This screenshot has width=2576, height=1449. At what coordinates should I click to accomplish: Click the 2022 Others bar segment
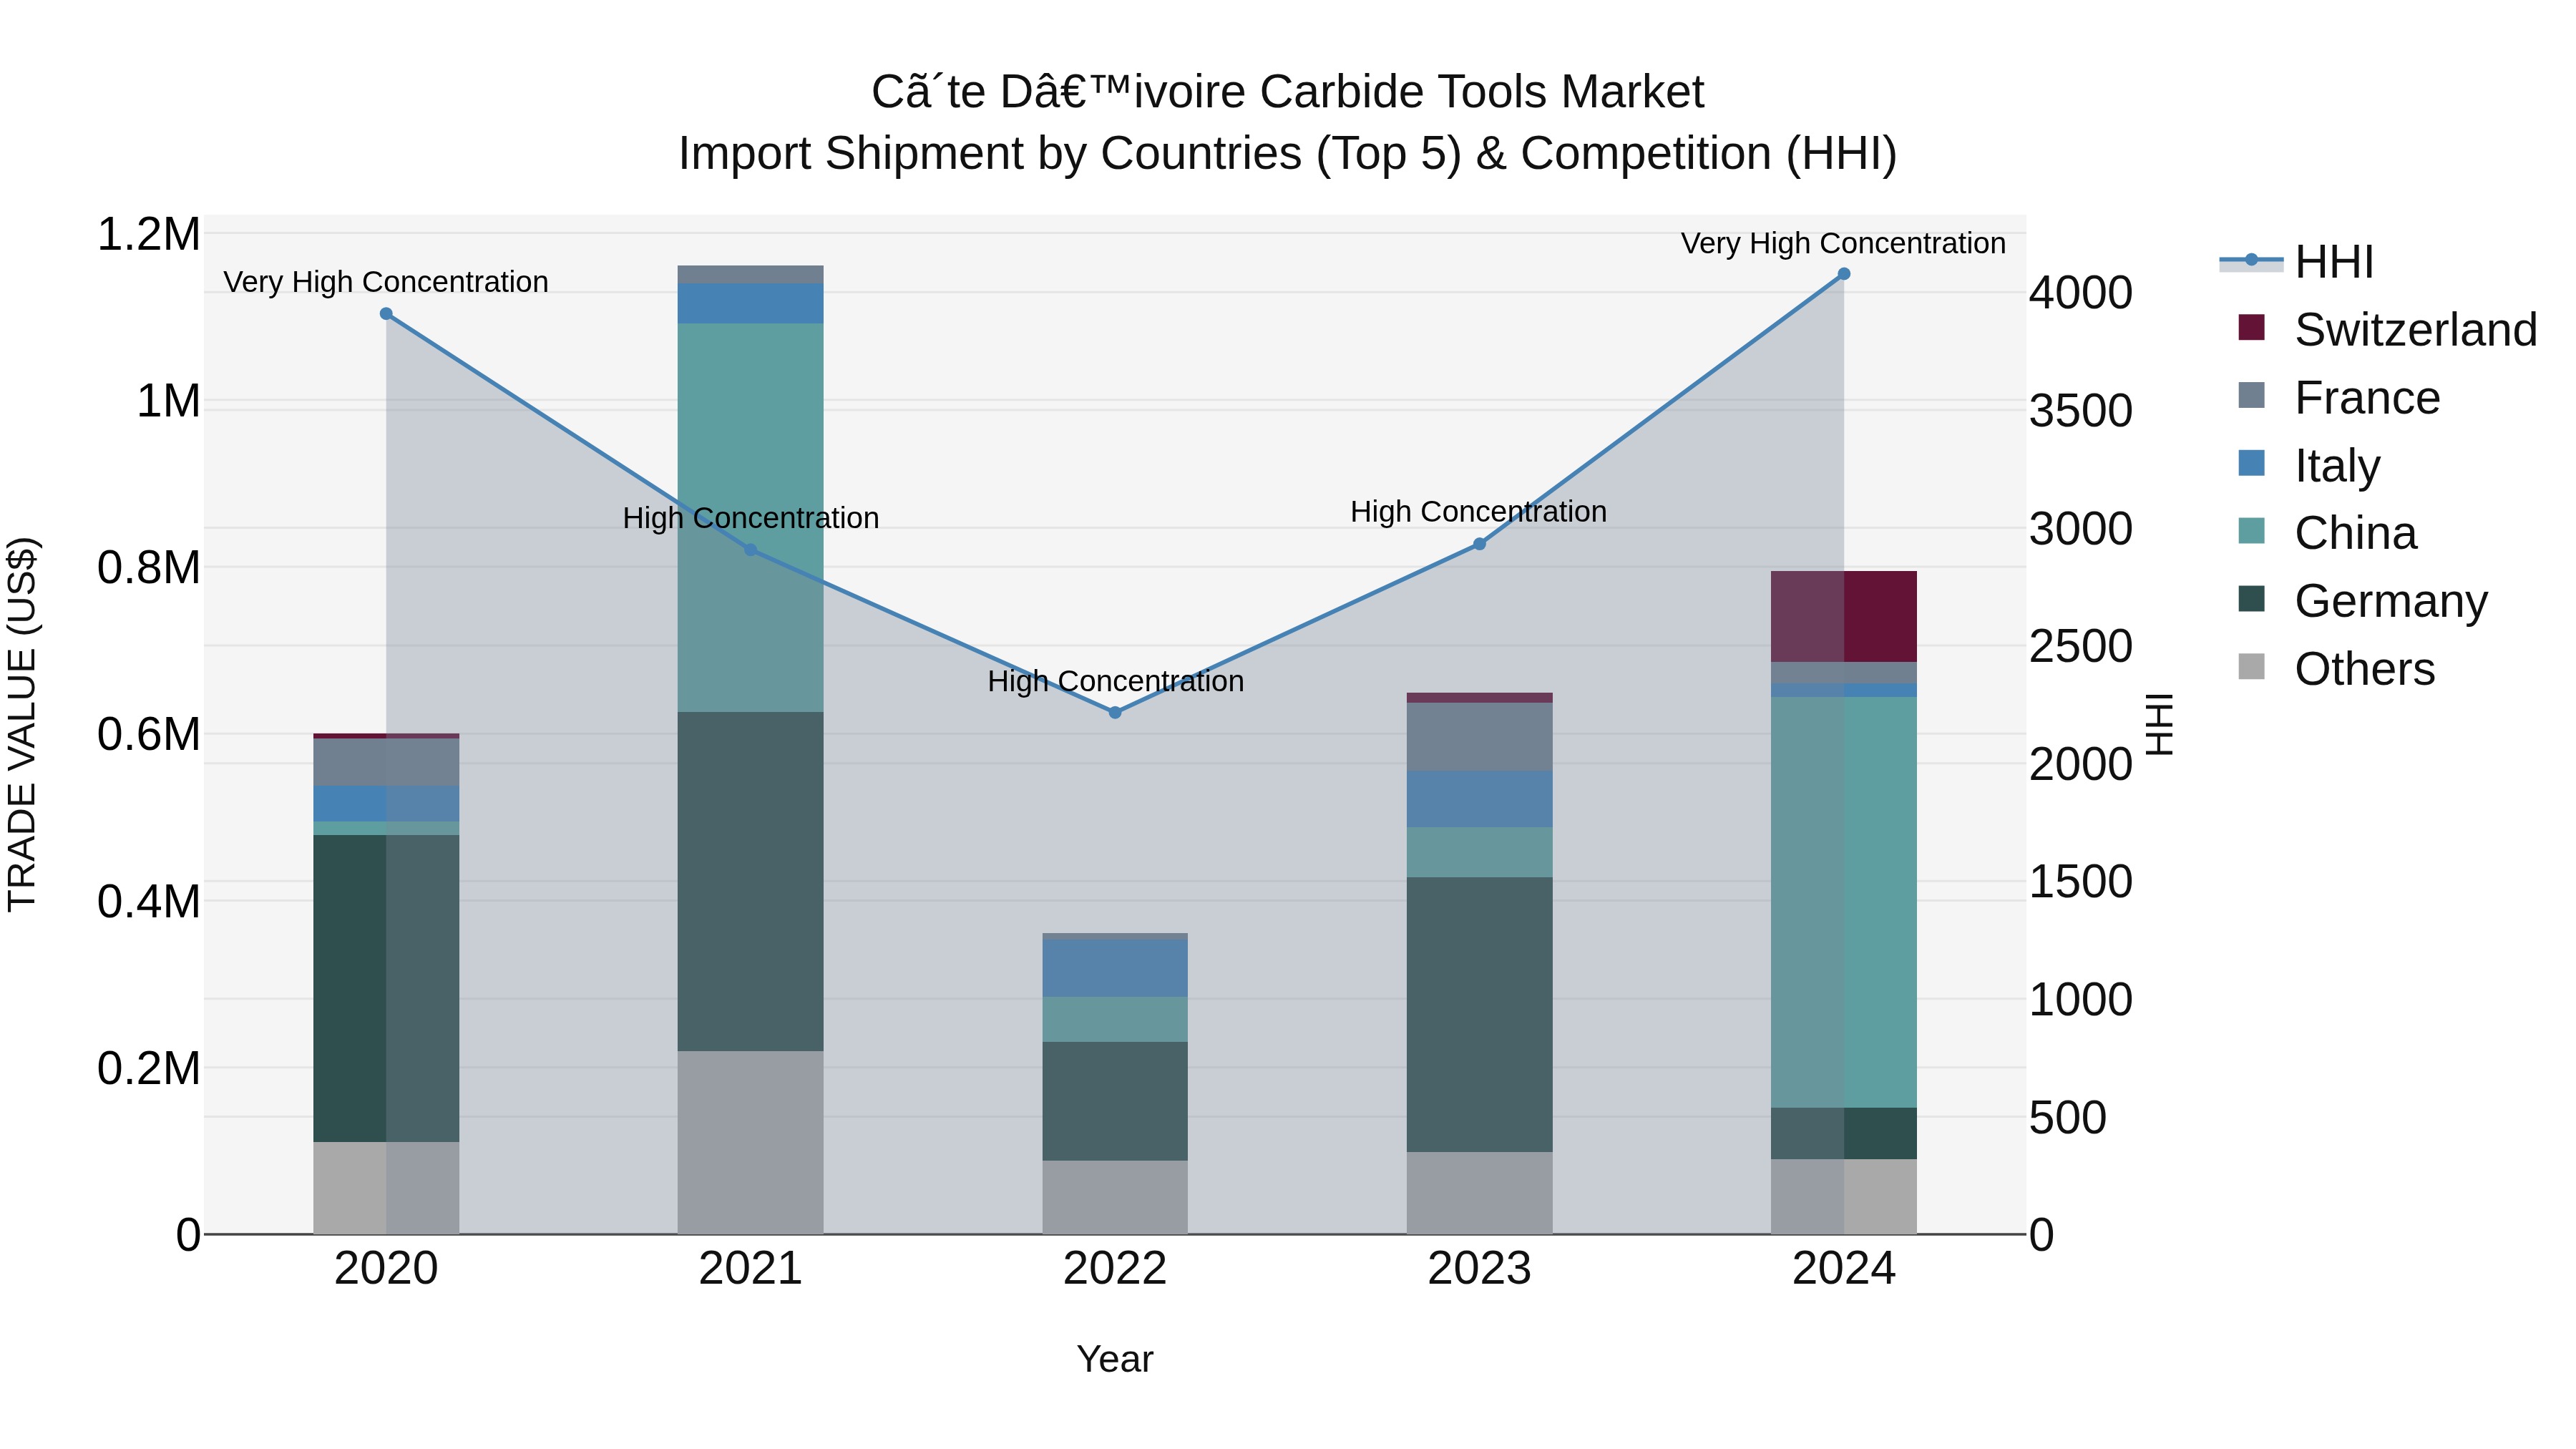(x=1115, y=1197)
